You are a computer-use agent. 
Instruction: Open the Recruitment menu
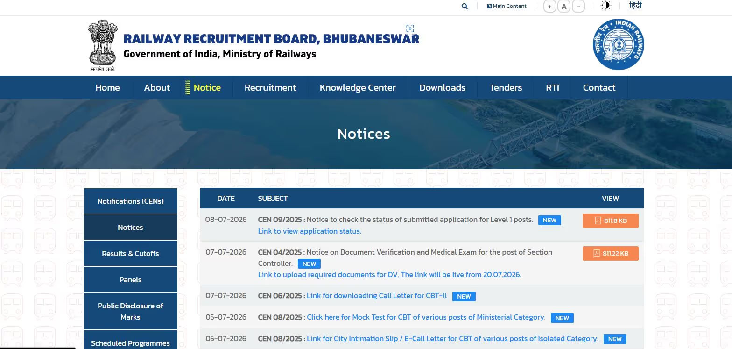[x=270, y=87]
